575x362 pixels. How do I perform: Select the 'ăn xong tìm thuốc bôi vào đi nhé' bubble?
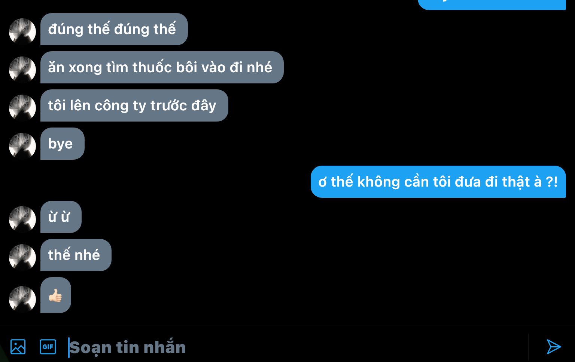(162, 67)
